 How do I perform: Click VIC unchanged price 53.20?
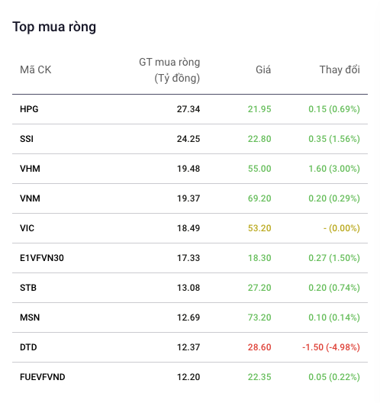click(259, 228)
